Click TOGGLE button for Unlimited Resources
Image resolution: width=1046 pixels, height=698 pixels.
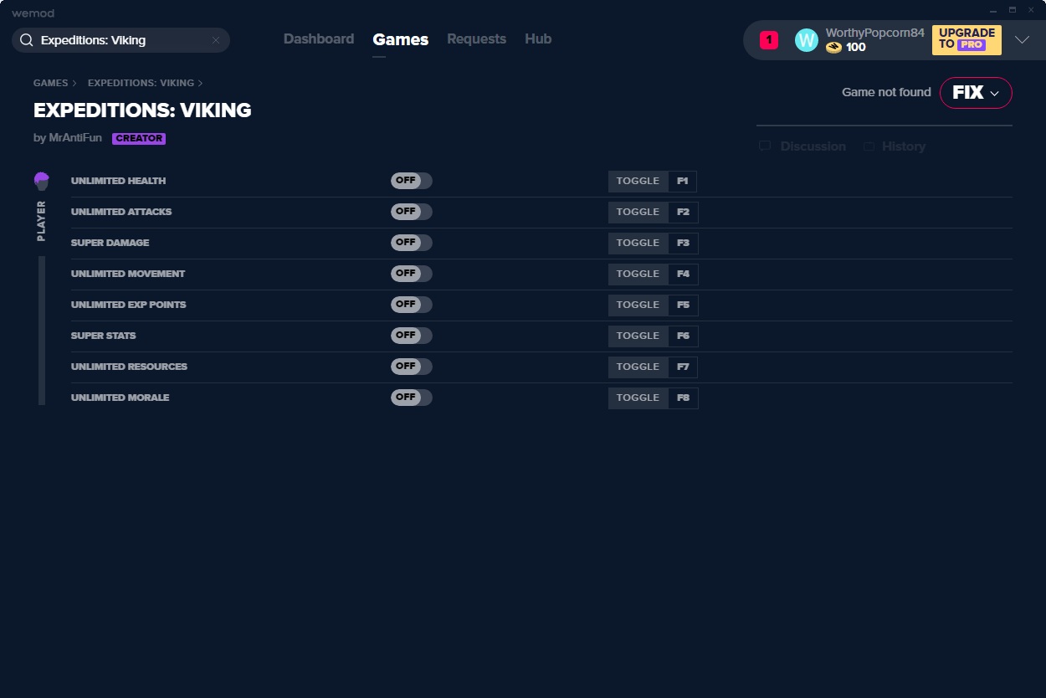(x=638, y=367)
